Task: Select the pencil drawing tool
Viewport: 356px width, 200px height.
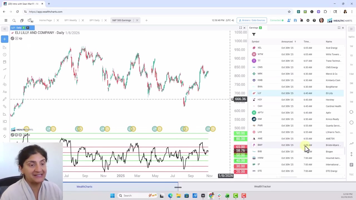Action: click(4, 99)
